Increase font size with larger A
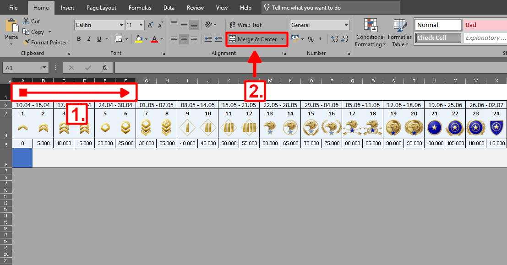This screenshot has width=507, height=265. (150, 25)
